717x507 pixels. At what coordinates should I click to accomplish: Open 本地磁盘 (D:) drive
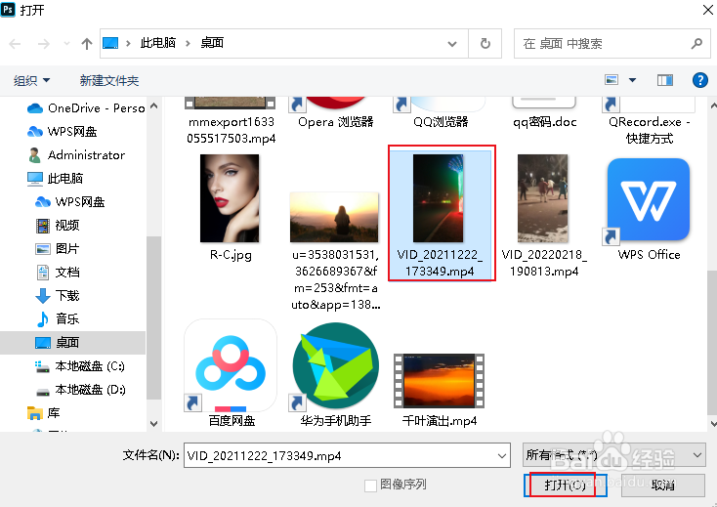(x=80, y=390)
